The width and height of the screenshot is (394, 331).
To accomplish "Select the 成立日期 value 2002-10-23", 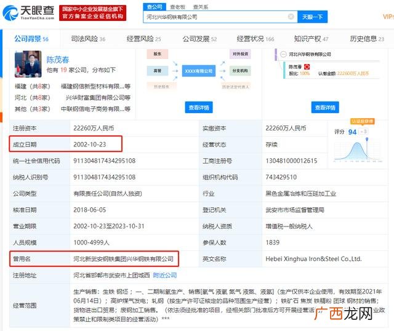I will coord(90,145).
